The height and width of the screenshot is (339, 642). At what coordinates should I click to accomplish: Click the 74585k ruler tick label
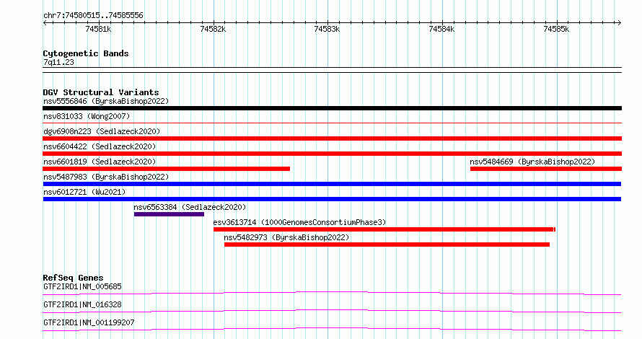[x=556, y=29]
